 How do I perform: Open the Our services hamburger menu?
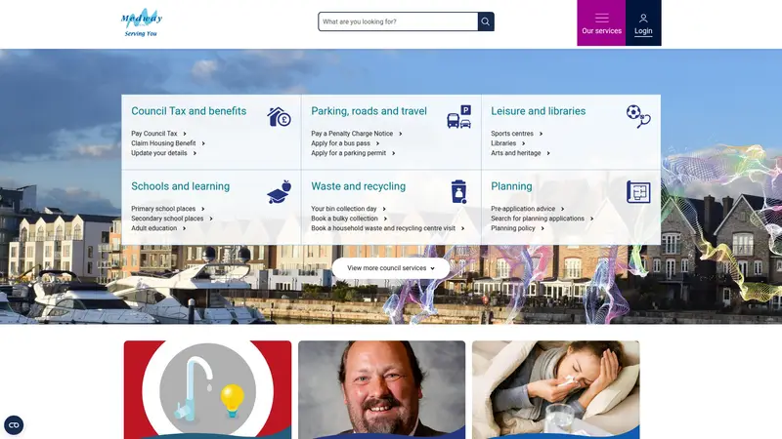[601, 22]
